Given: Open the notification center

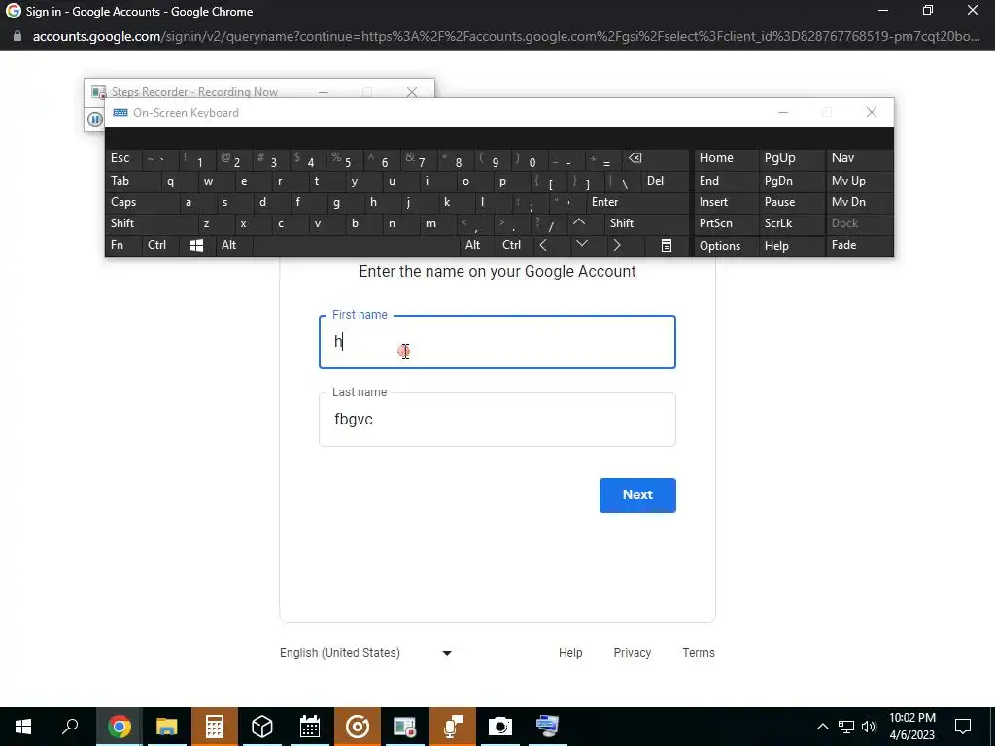Looking at the screenshot, I should (963, 727).
